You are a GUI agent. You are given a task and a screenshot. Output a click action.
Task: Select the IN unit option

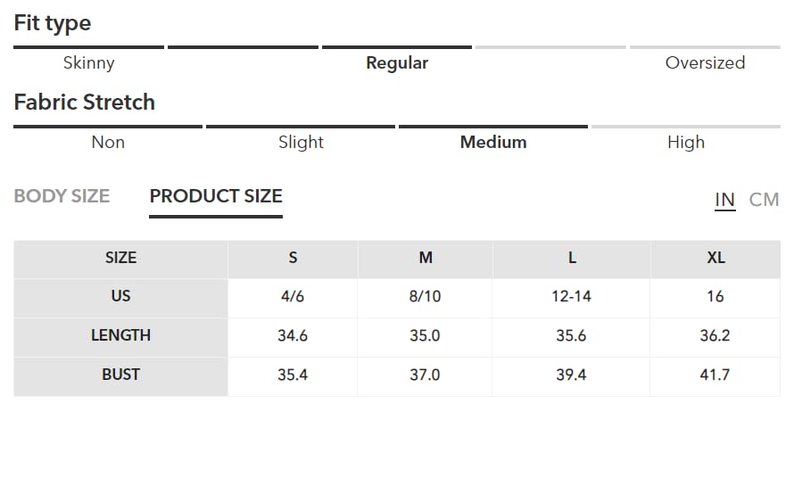[x=724, y=200]
